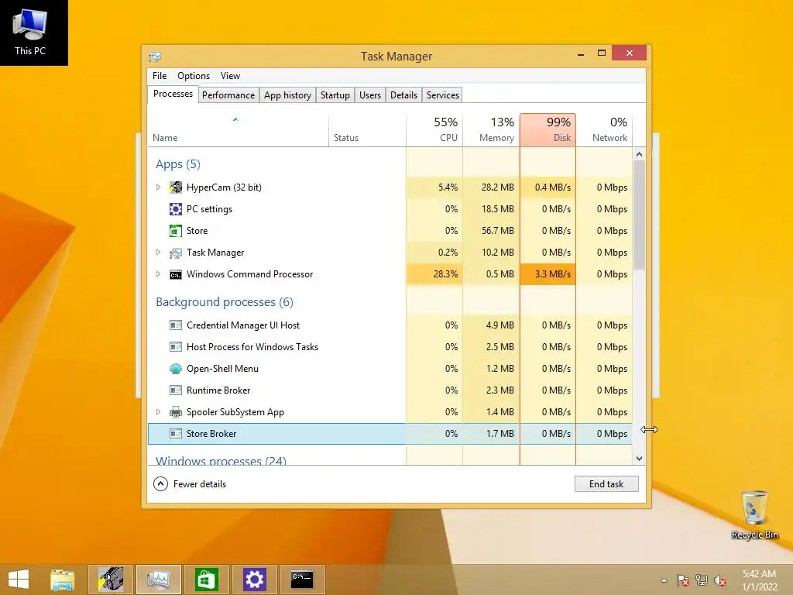Click Task Manager taskbar button

coord(158,579)
